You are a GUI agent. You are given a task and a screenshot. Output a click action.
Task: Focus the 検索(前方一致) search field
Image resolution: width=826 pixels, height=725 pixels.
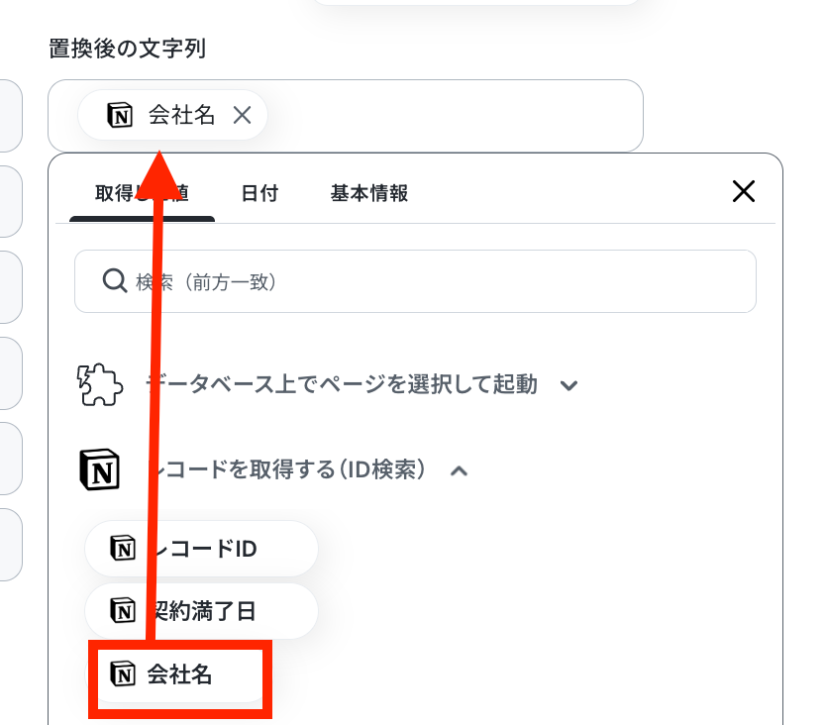415,281
